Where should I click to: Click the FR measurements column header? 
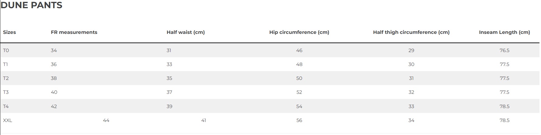(74, 32)
